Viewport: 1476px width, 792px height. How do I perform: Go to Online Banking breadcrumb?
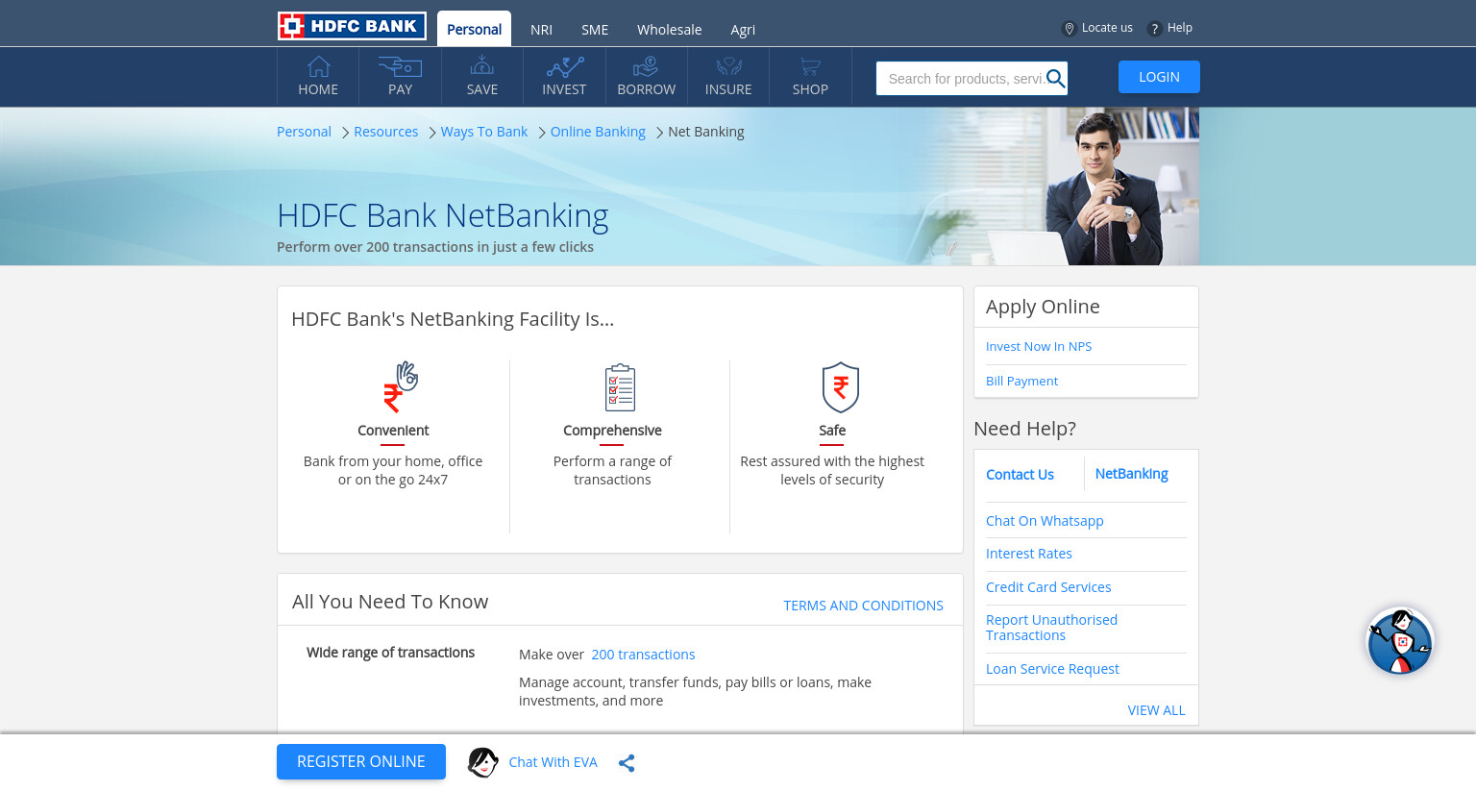pyautogui.click(x=598, y=132)
